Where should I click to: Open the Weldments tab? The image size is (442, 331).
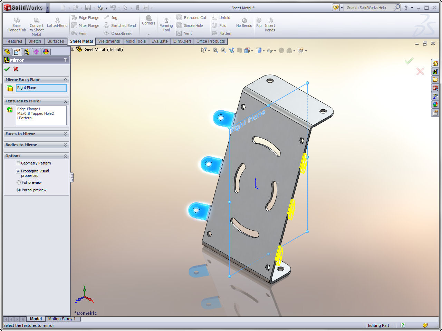(109, 41)
